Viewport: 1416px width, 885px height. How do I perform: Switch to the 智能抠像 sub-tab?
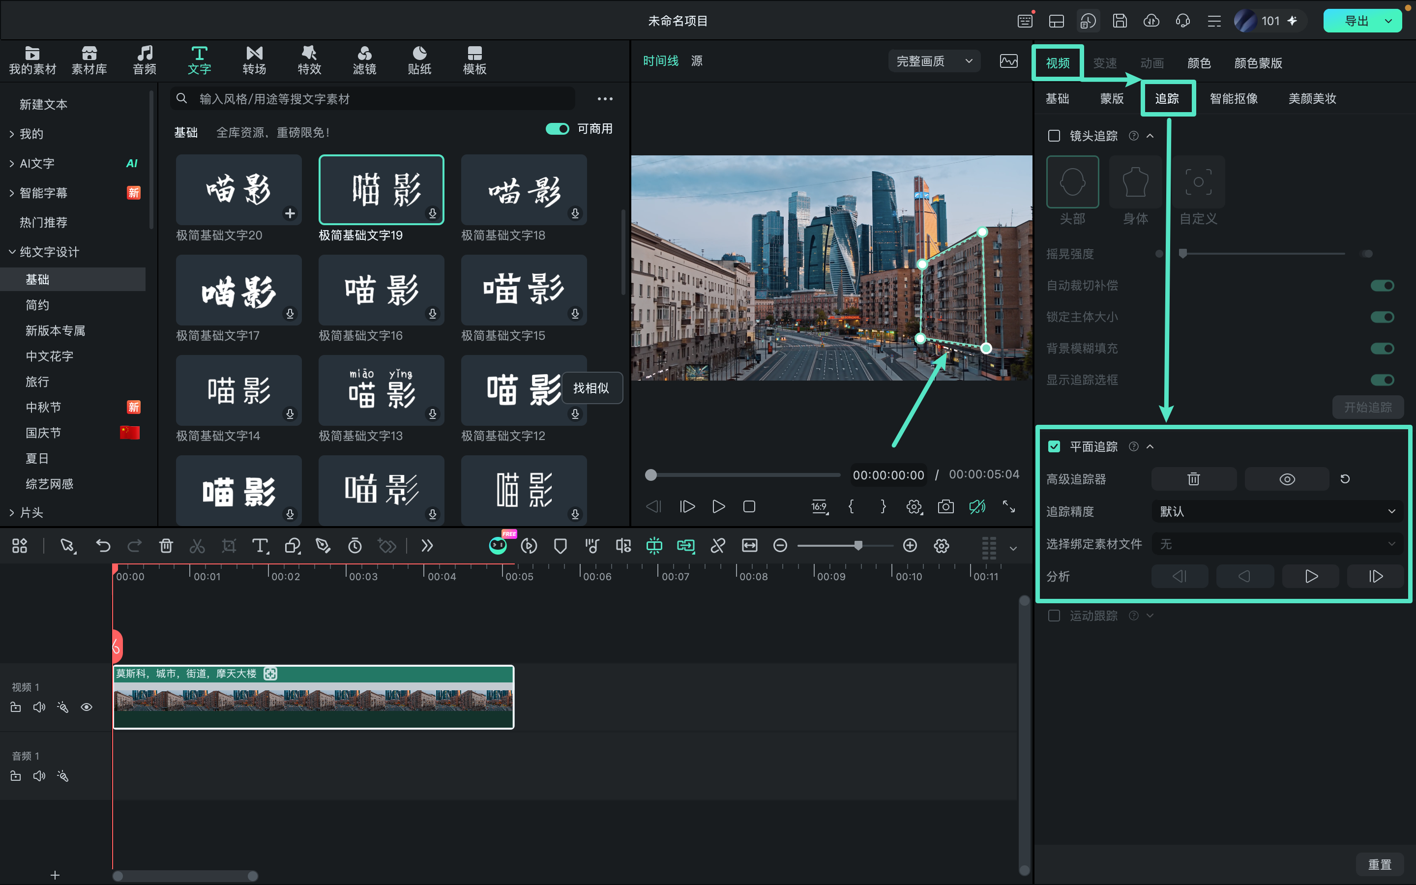click(1234, 98)
